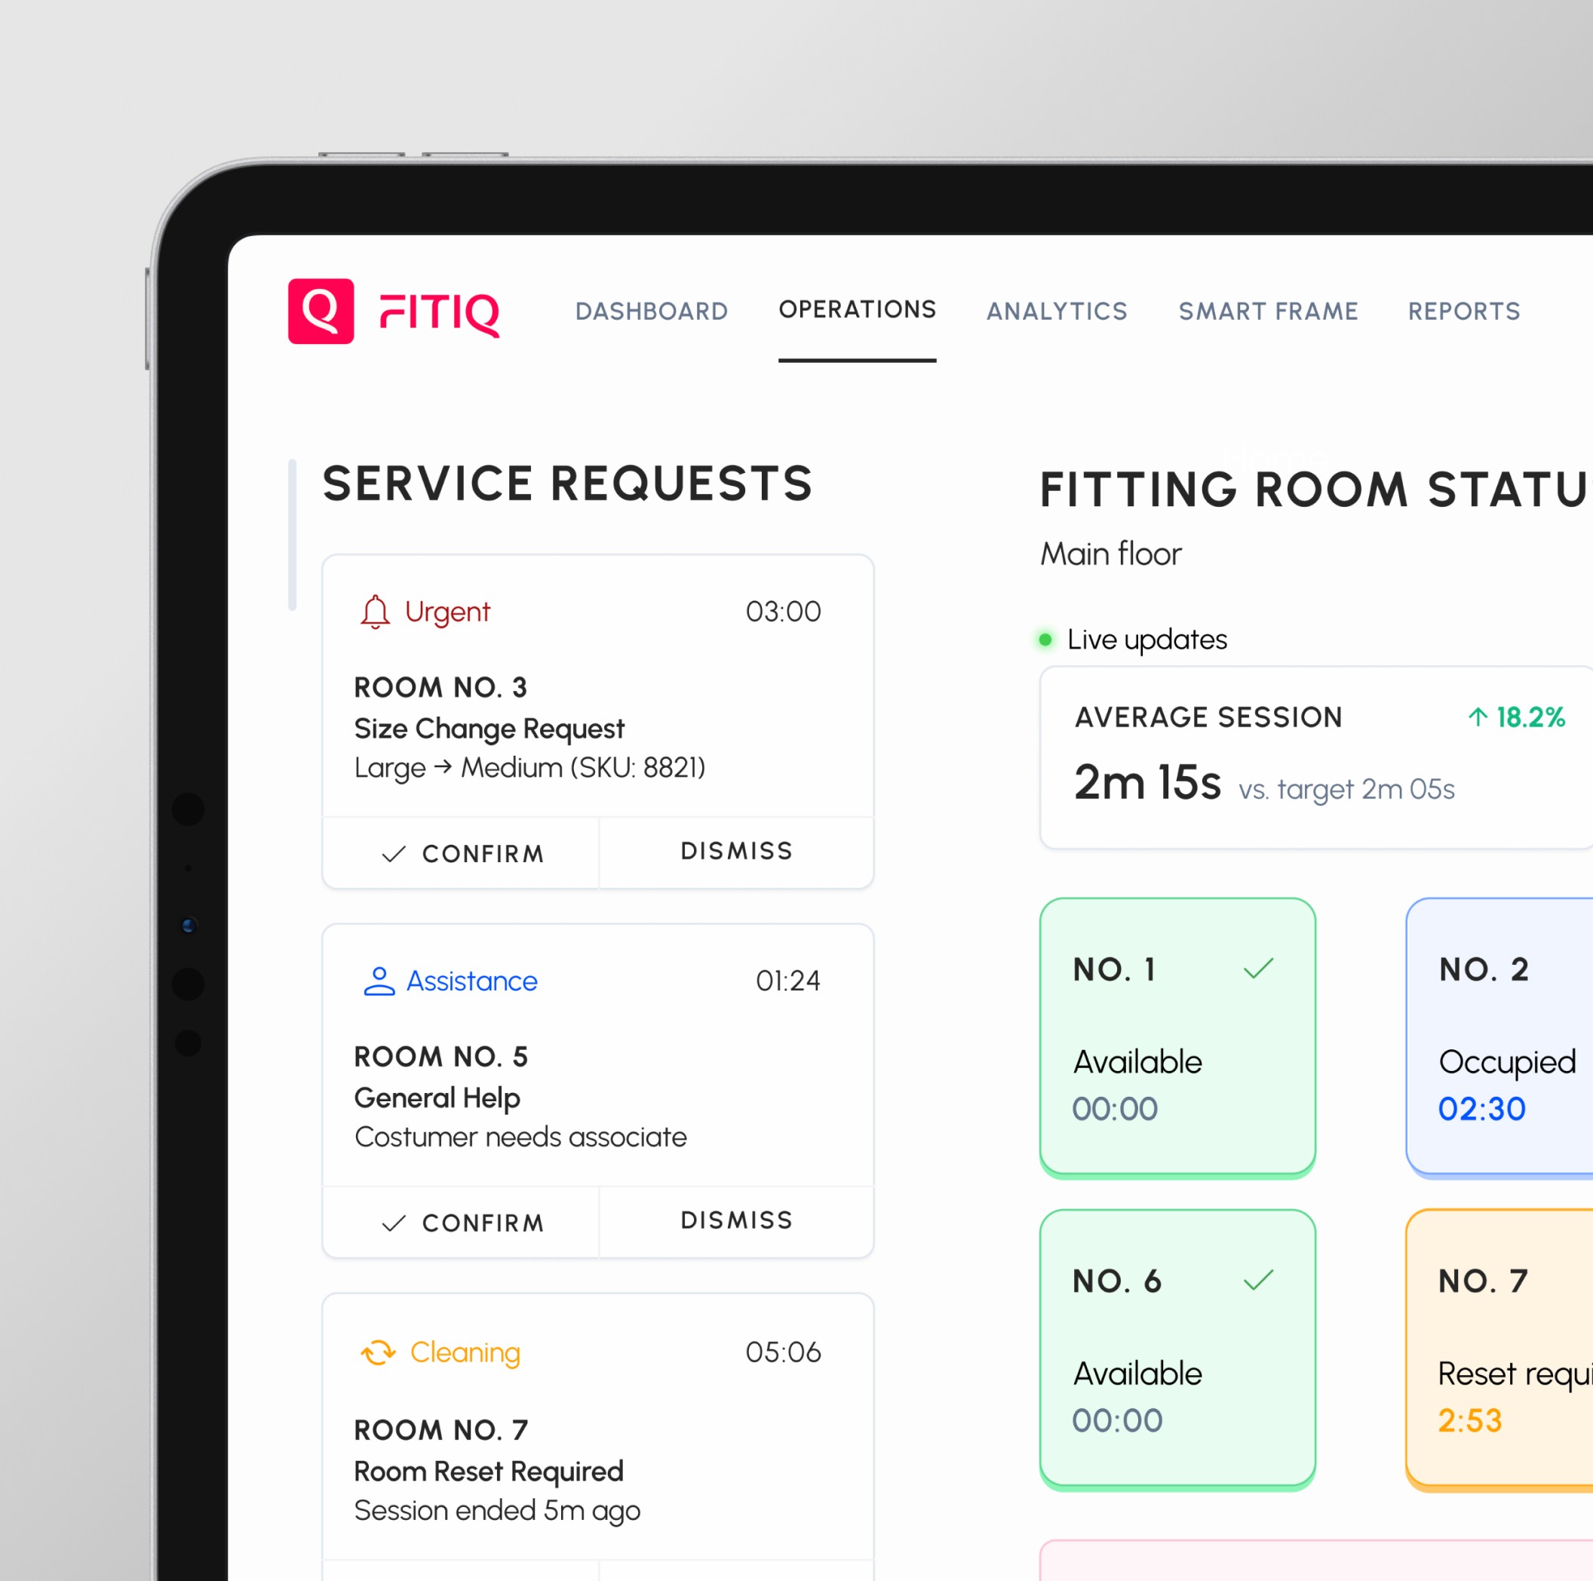Click the green Live updates dot
1593x1581 pixels.
coord(1045,639)
